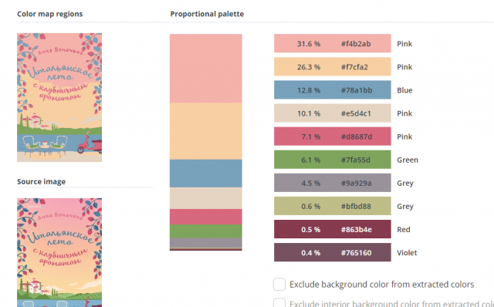Screen dimensions: 494x307
Task: Click the Violet color name label
Action: coord(407,252)
